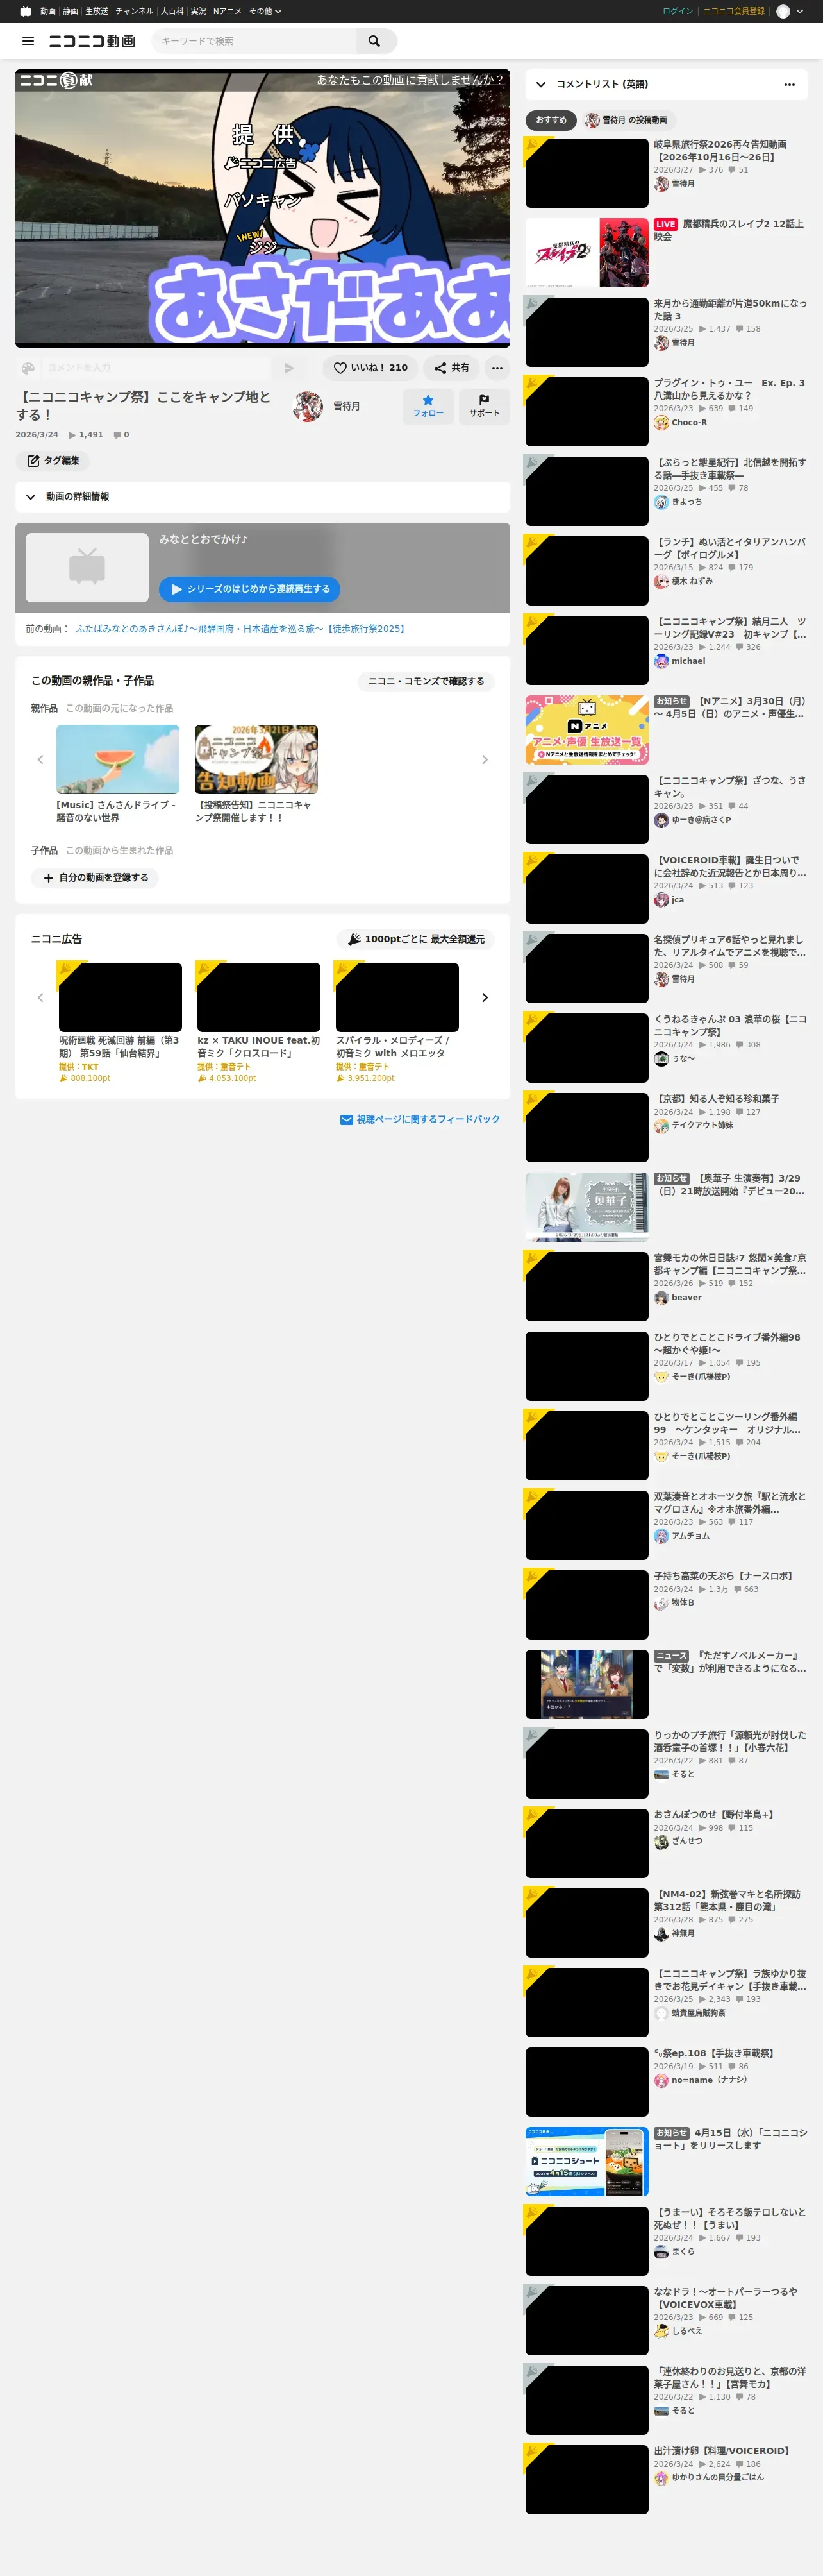Click ニコニ・コモンズで確認する button
Screen dimensions: 823x2576
tap(426, 681)
